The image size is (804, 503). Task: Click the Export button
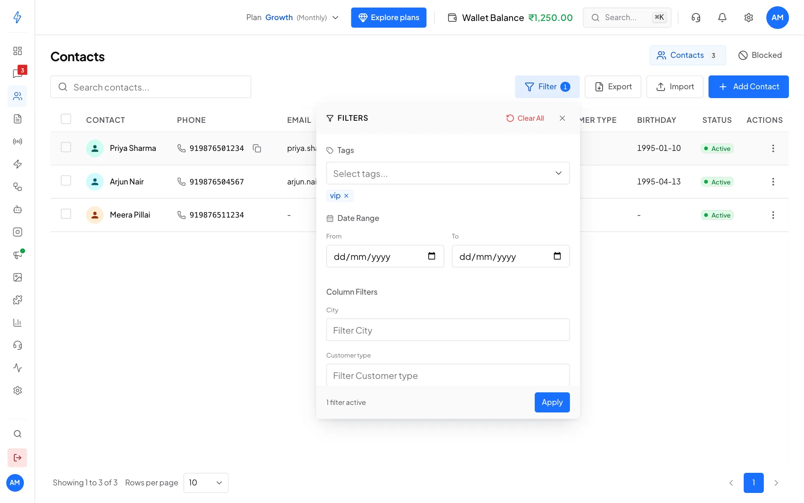pos(613,87)
